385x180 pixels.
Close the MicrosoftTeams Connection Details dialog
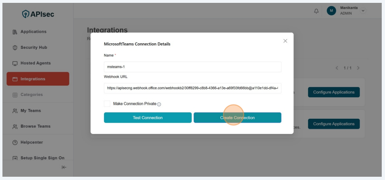(x=285, y=41)
